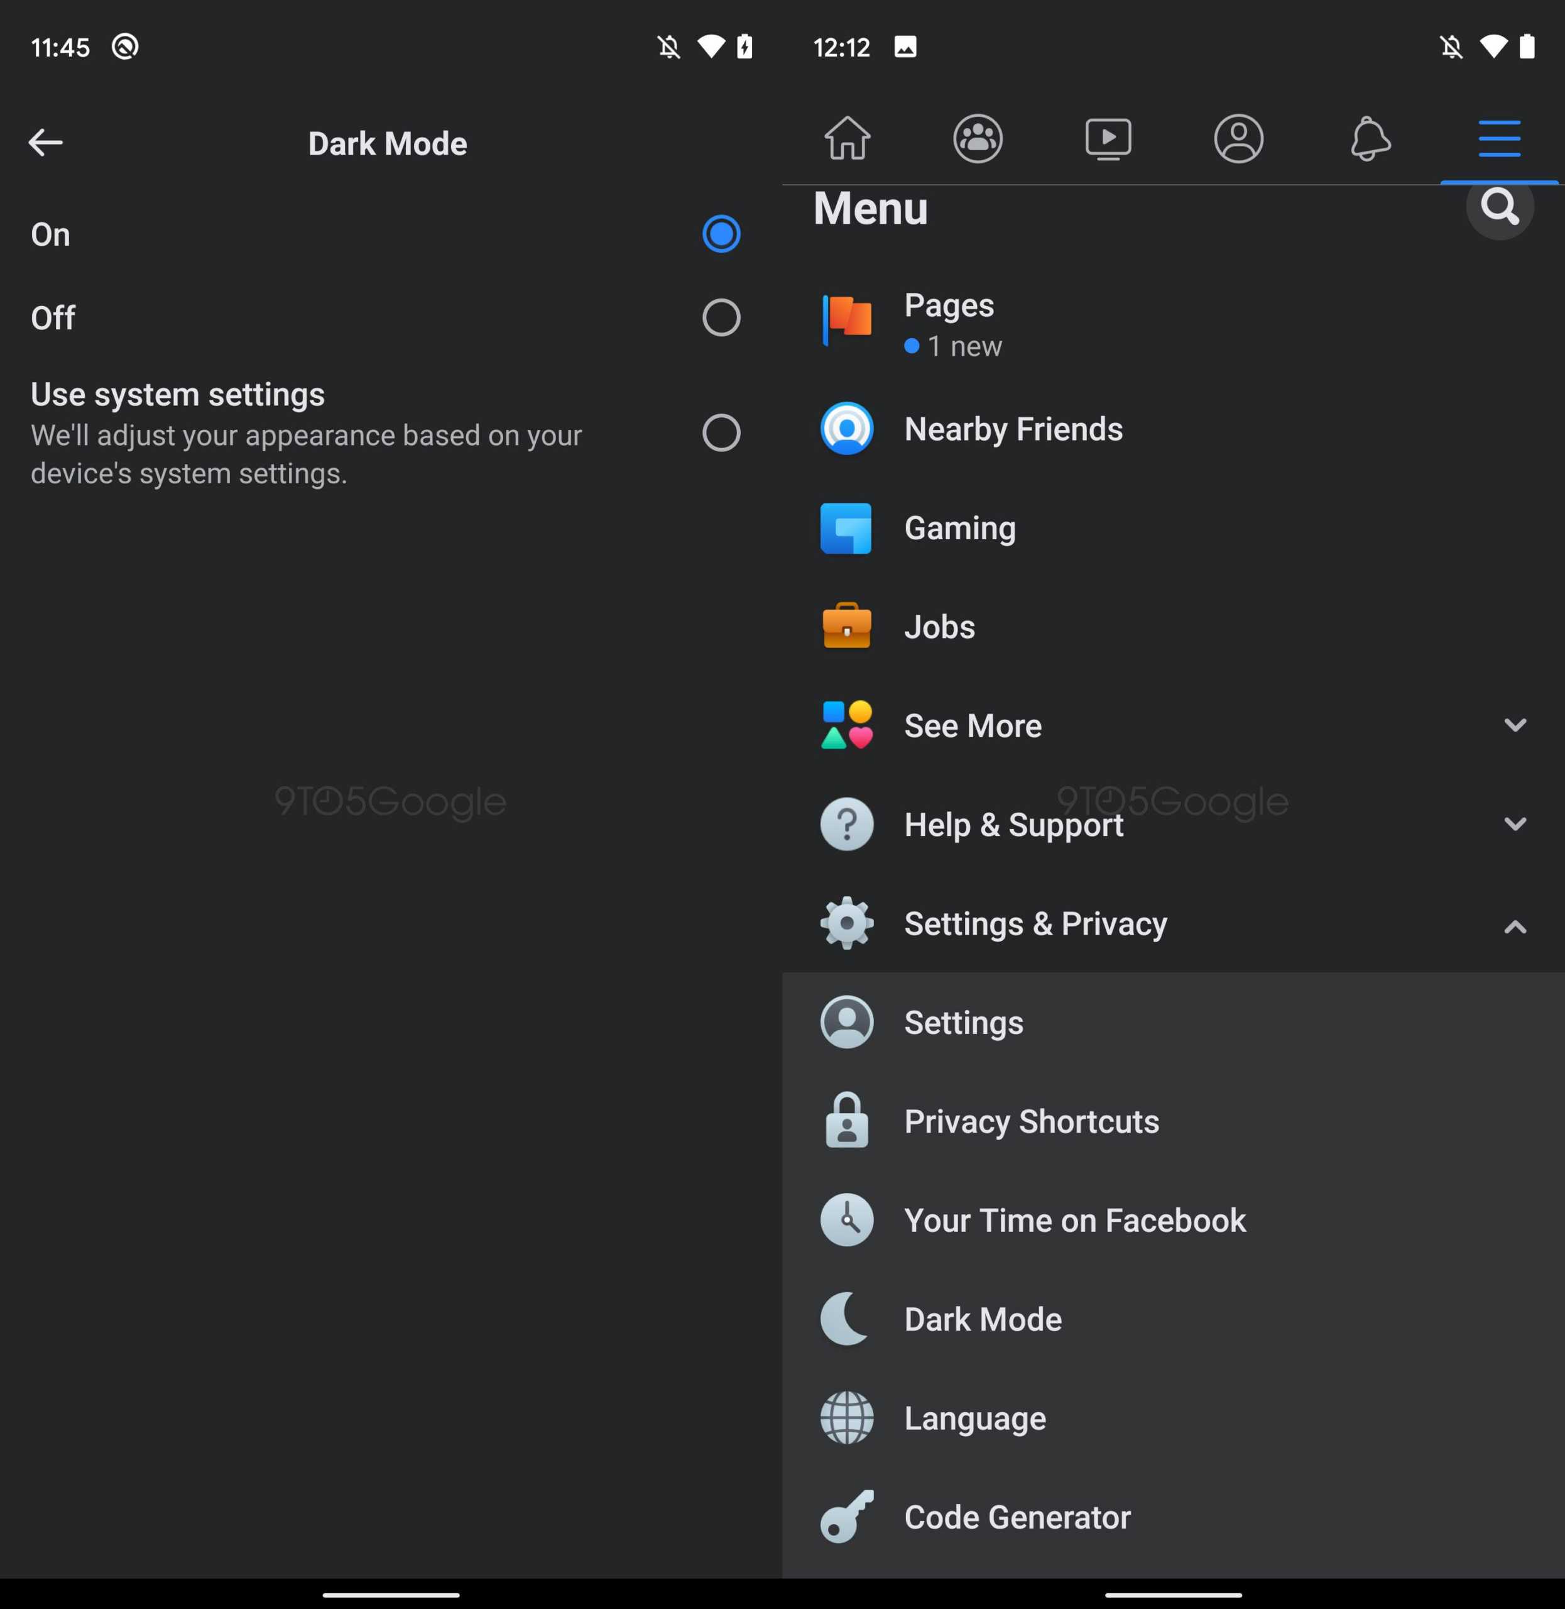The image size is (1565, 1609).
Task: Tap the Jobs briefcase icon
Action: pyautogui.click(x=847, y=625)
